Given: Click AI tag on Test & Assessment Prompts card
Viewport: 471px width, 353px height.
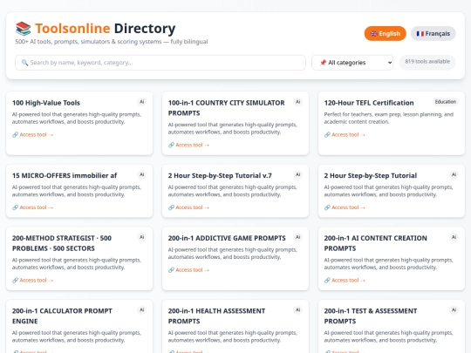Looking at the screenshot, I should coord(454,309).
